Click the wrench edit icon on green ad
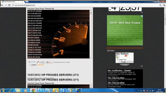Image resolution: width=166 pixels, height=93 pixels. (141, 45)
